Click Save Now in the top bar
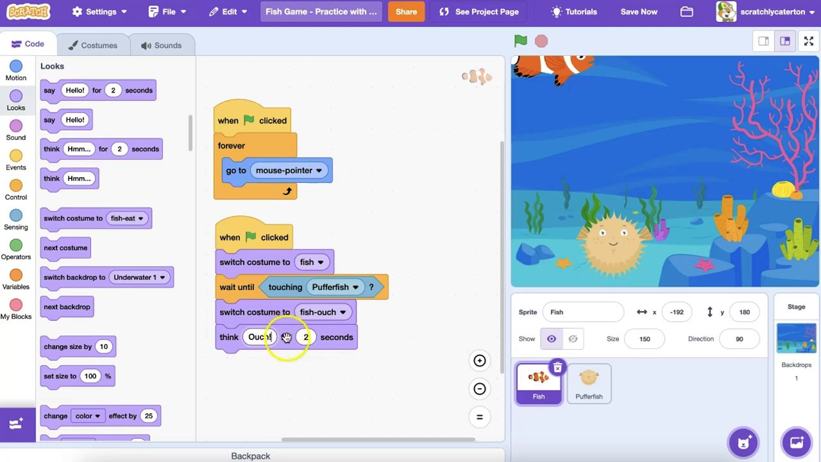Image resolution: width=821 pixels, height=462 pixels. click(x=638, y=12)
